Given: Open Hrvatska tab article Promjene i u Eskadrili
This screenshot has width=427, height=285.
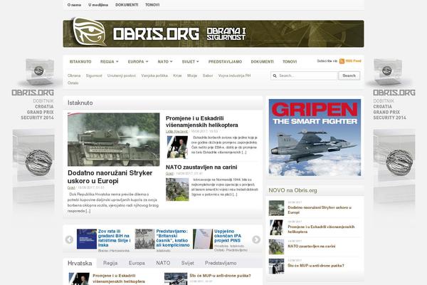Looking at the screenshot, I should (119, 279).
